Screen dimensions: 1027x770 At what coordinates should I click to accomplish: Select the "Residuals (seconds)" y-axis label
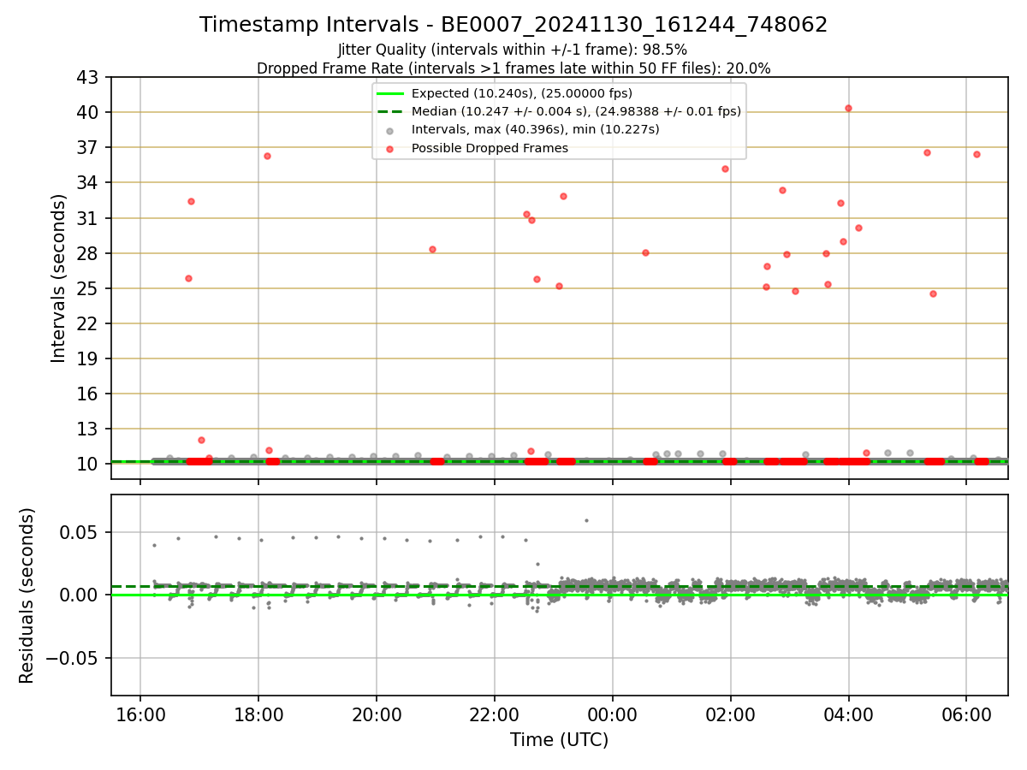(x=27, y=595)
